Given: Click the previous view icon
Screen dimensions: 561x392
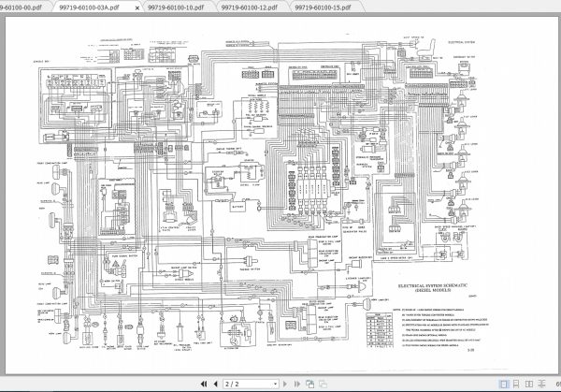Looking at the screenshot, I should (x=310, y=384).
